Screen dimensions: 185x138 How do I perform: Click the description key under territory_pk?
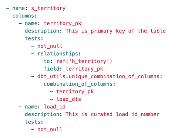(42, 31)
